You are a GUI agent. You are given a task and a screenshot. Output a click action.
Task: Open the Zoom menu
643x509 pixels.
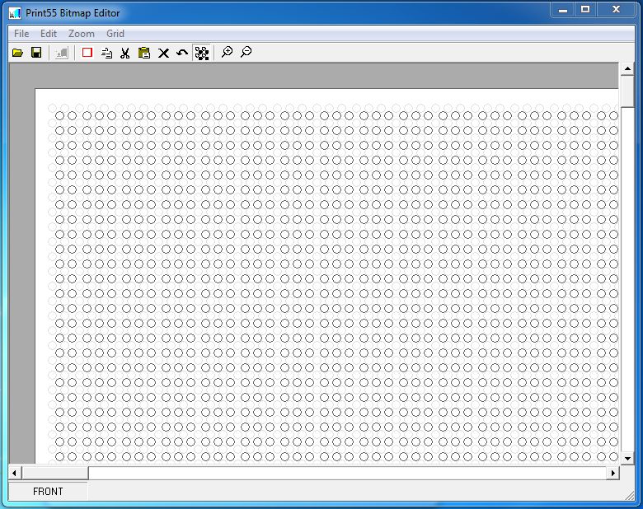pos(82,34)
